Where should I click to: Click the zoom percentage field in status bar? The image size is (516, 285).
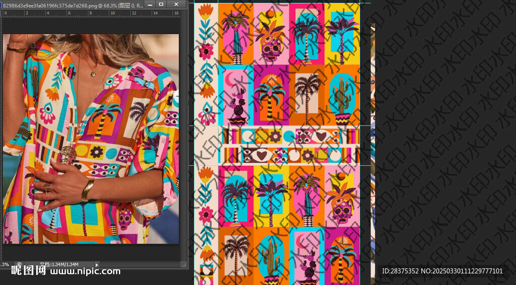coord(5,264)
